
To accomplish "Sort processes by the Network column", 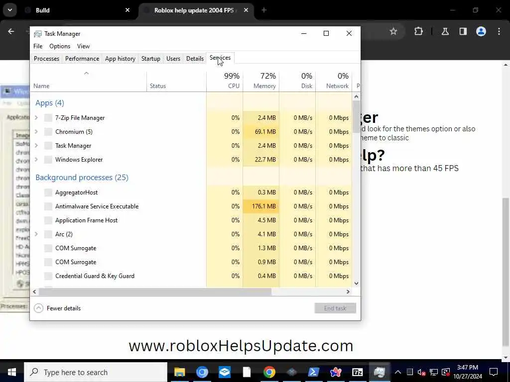I will (x=334, y=81).
